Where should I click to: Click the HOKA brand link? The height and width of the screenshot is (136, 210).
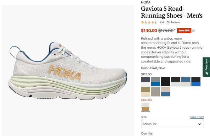click(x=146, y=2)
